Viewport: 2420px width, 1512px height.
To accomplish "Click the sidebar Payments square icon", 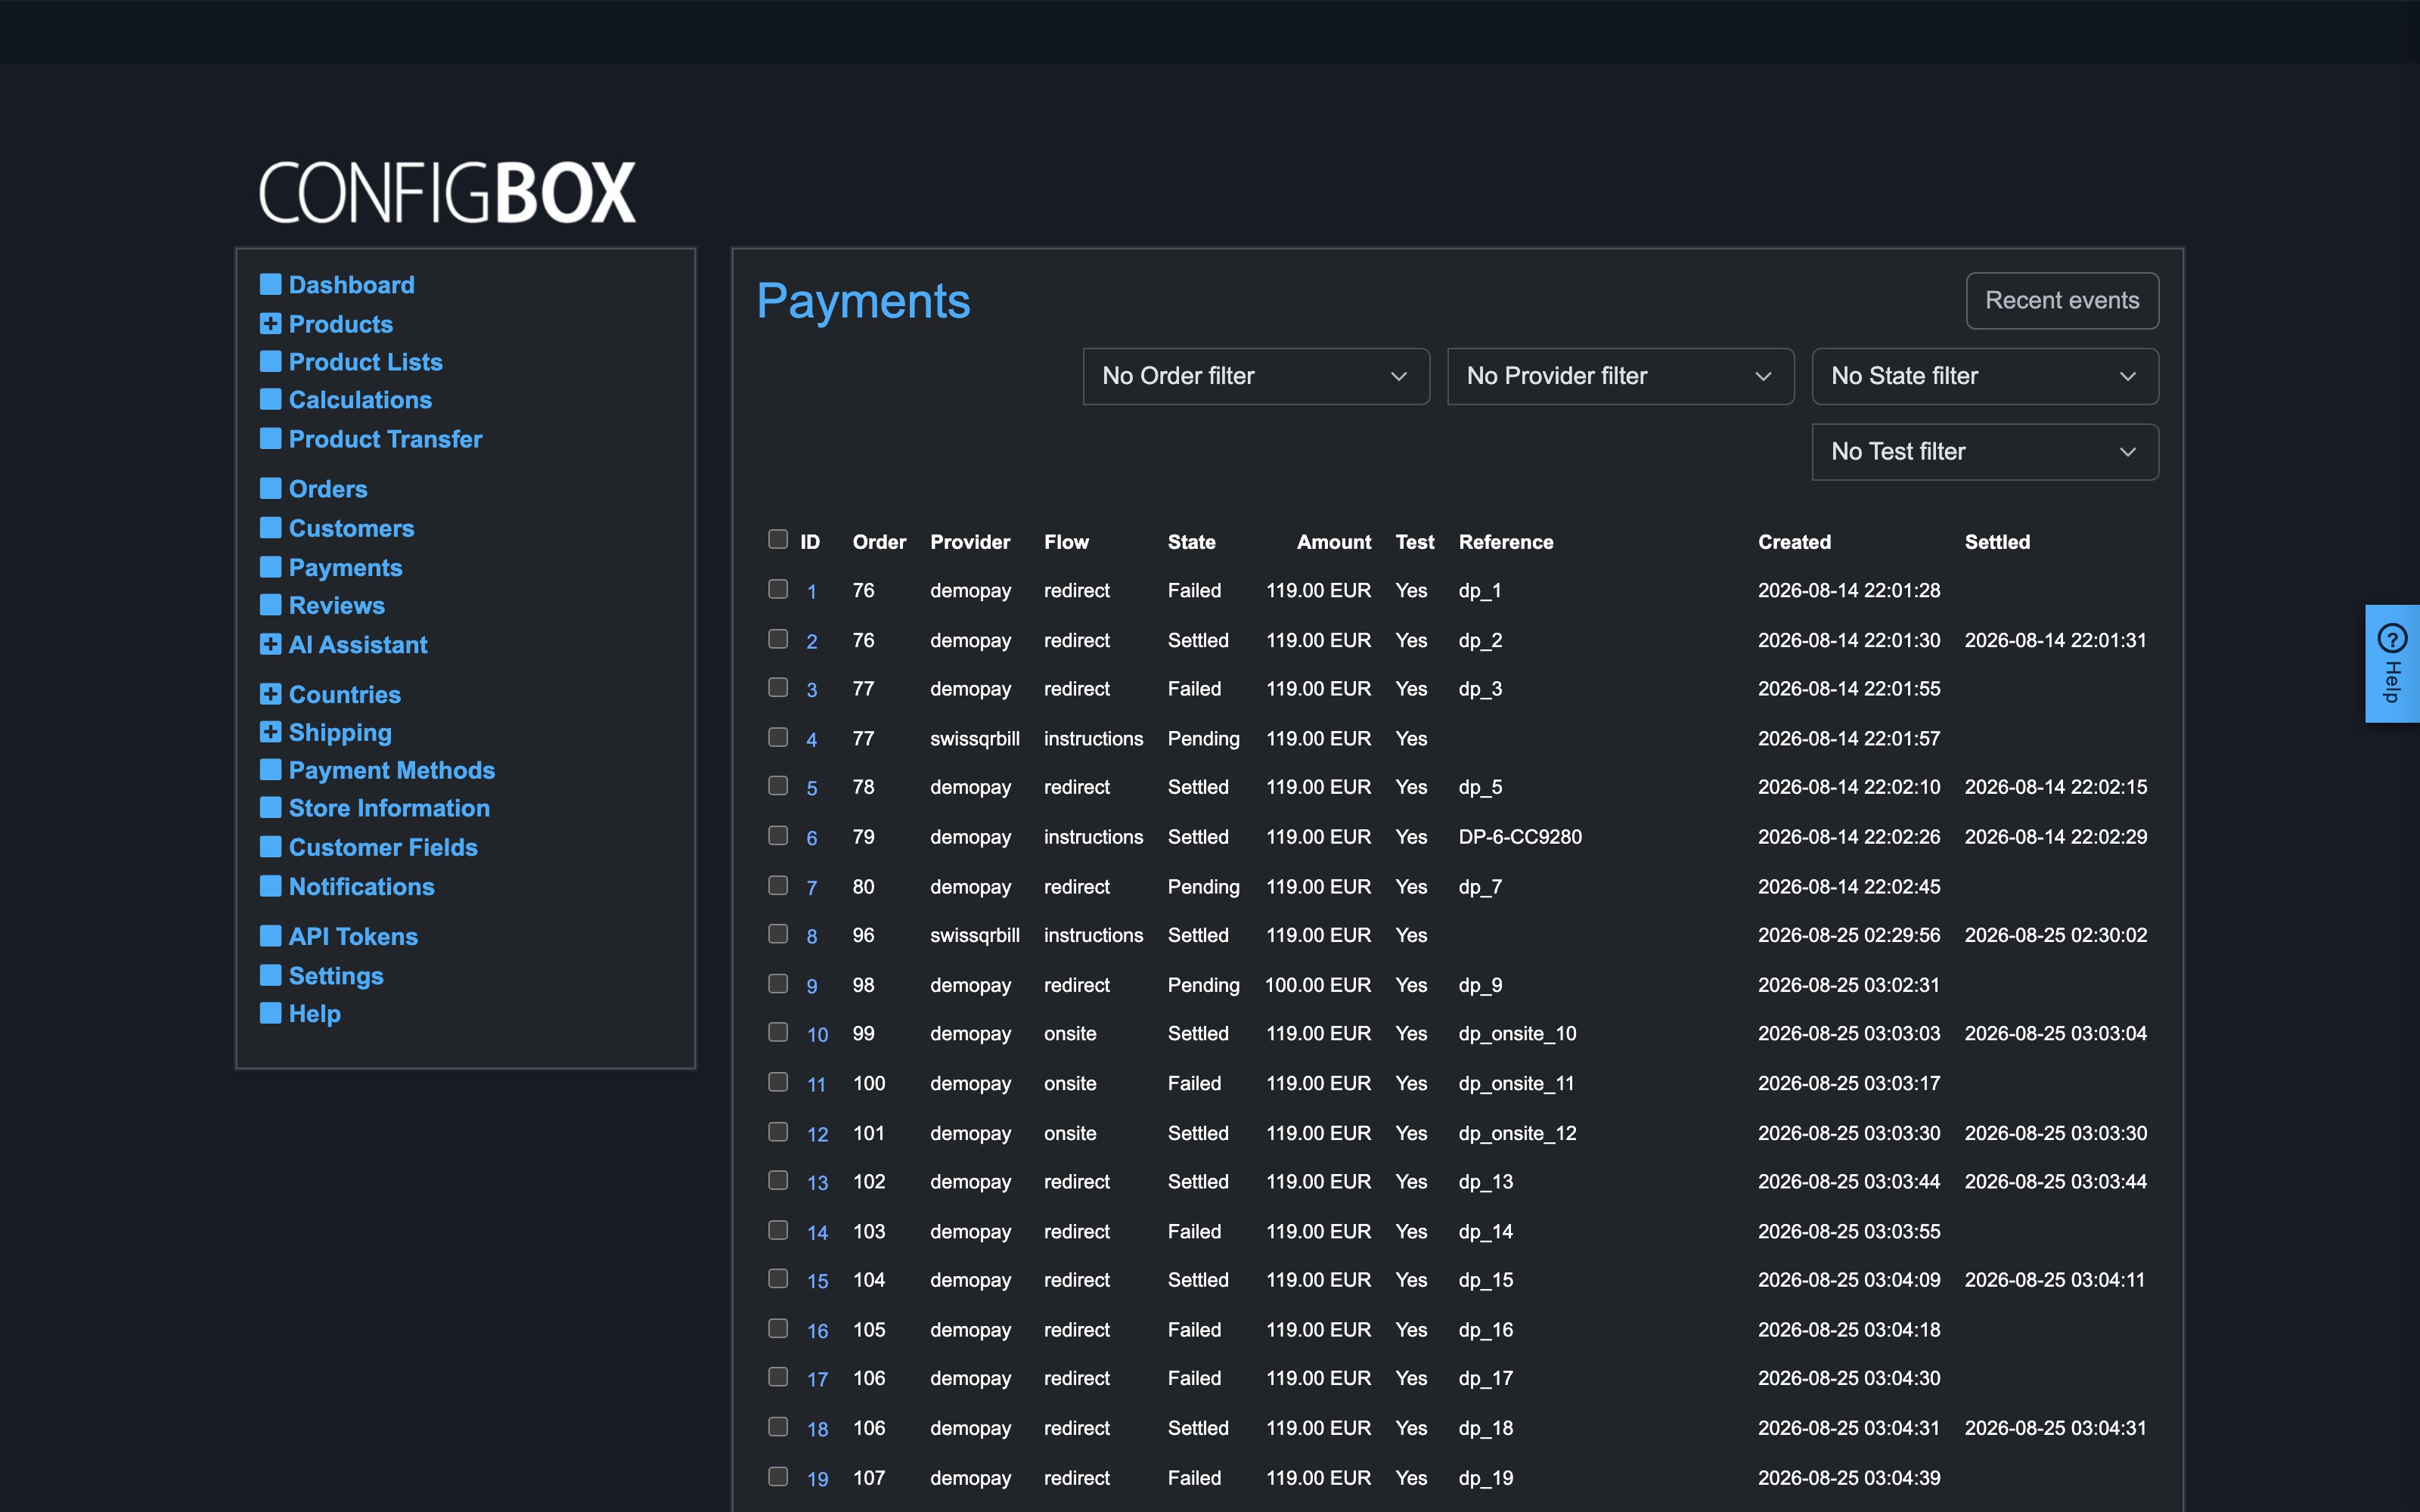I will point(270,568).
